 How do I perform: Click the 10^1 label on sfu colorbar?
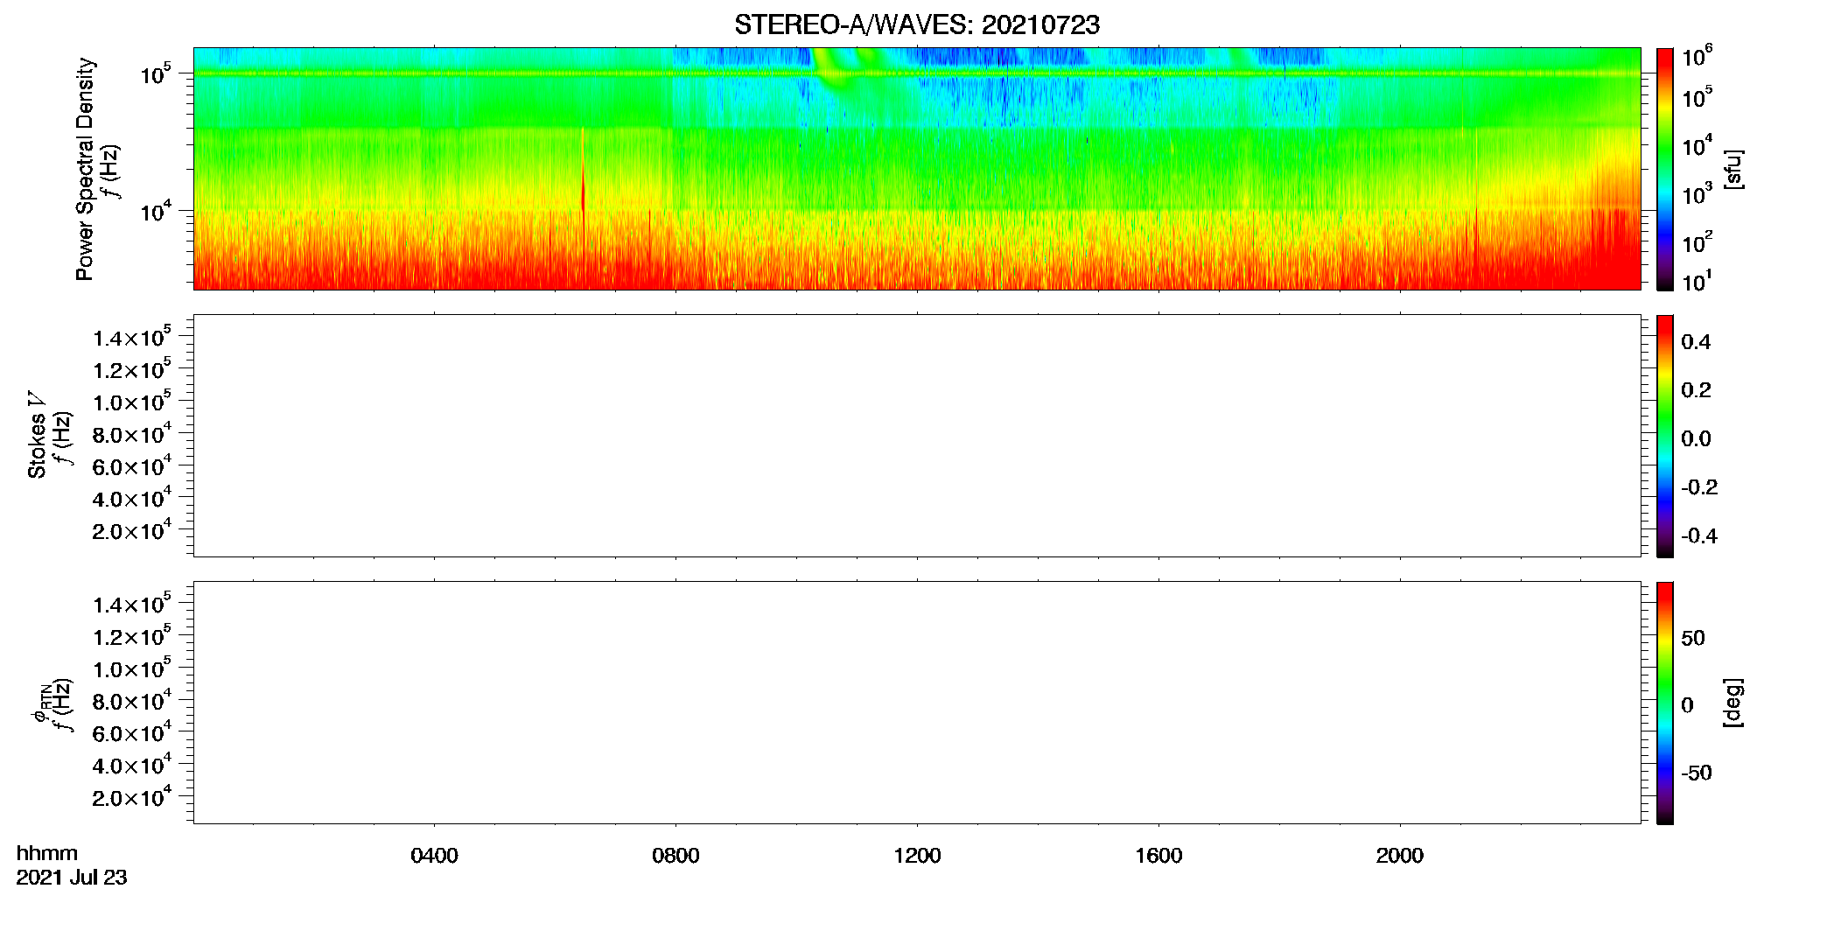pos(1697,281)
